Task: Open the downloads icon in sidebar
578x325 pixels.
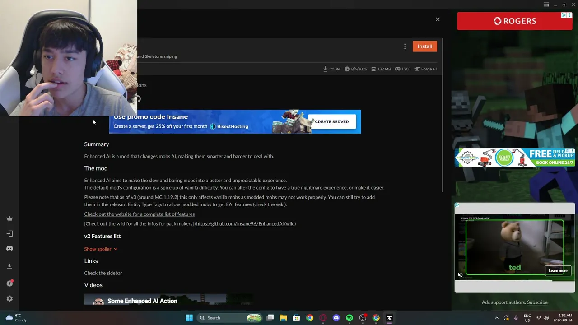Action: click(x=9, y=266)
